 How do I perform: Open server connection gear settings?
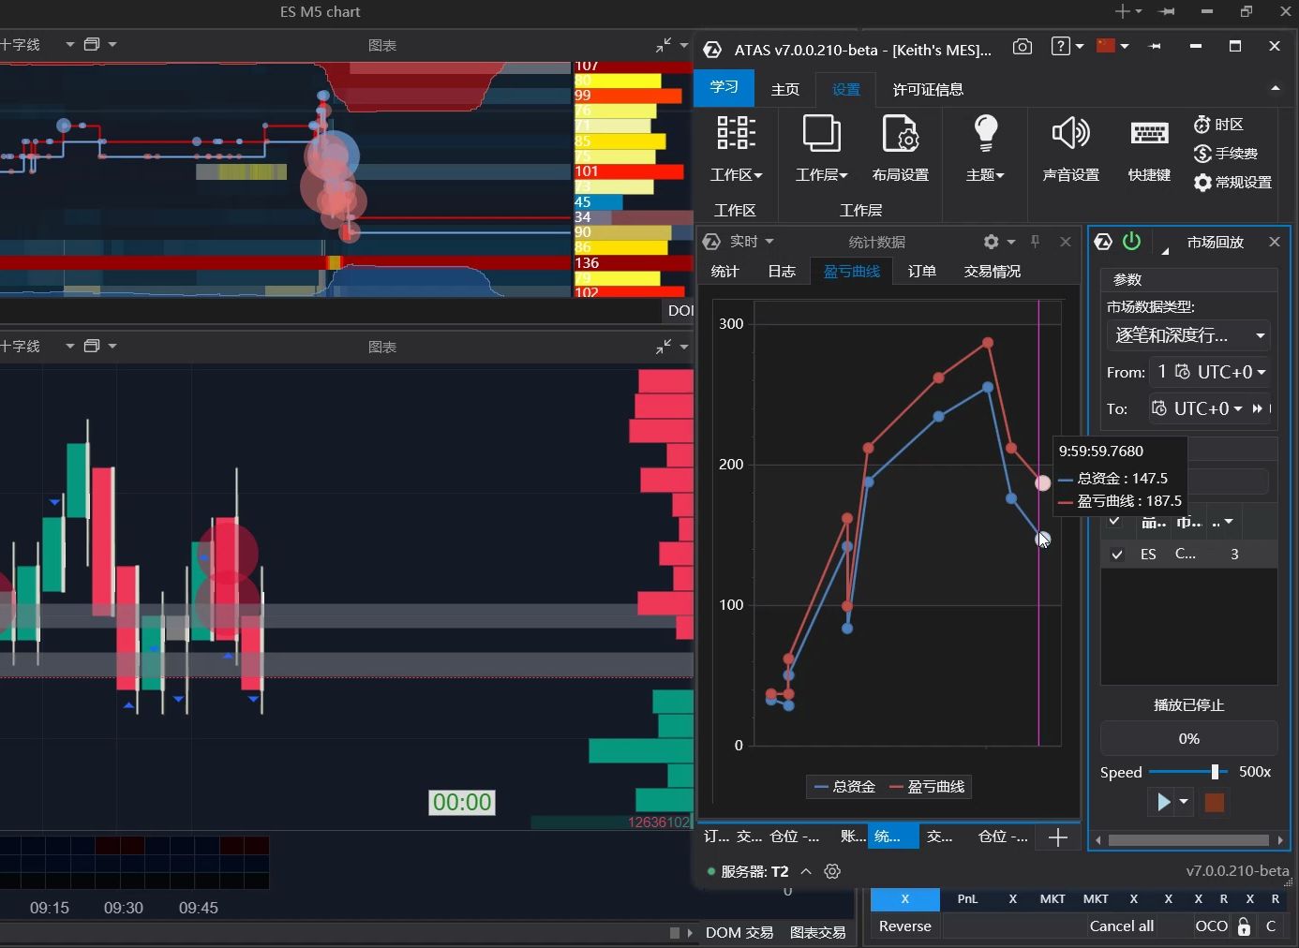pos(832,871)
